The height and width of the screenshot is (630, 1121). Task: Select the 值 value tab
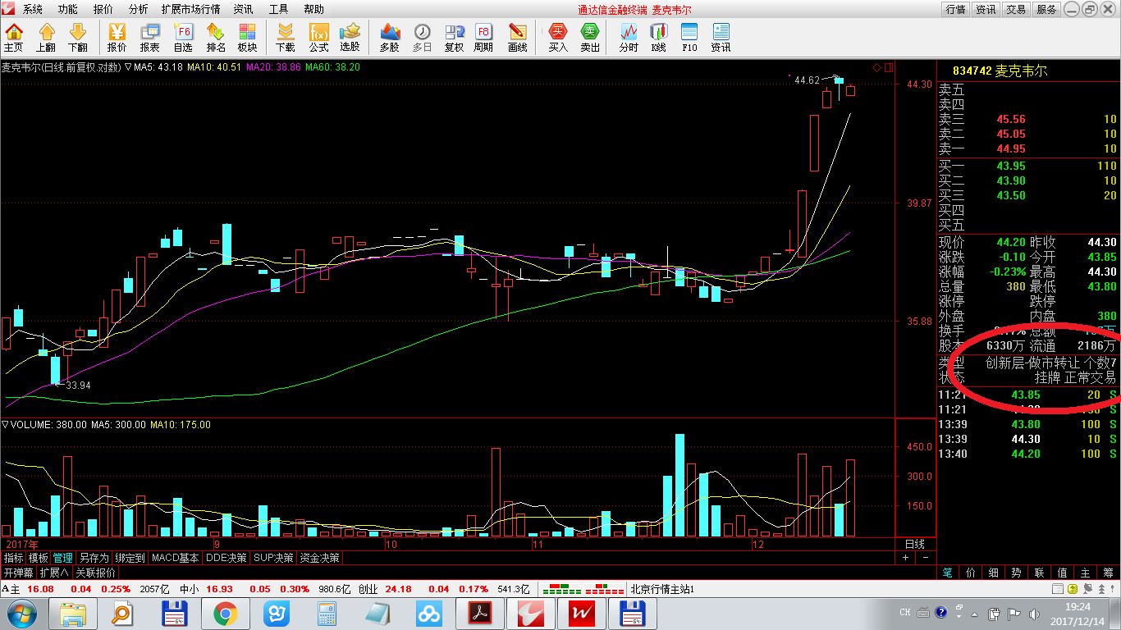pyautogui.click(x=1063, y=573)
